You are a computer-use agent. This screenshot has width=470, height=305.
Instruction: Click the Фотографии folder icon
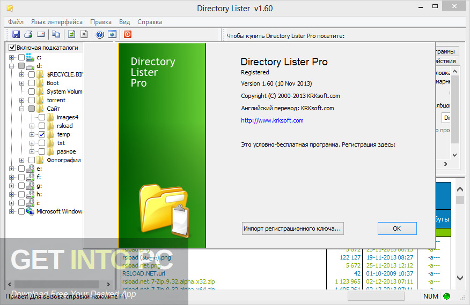point(40,160)
